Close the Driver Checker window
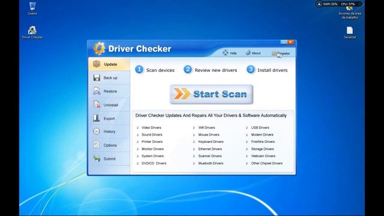The width and height of the screenshot is (384, 216). pyautogui.click(x=290, y=42)
